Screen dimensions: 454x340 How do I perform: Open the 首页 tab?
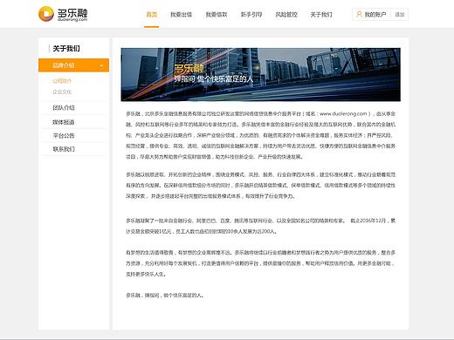[151, 15]
